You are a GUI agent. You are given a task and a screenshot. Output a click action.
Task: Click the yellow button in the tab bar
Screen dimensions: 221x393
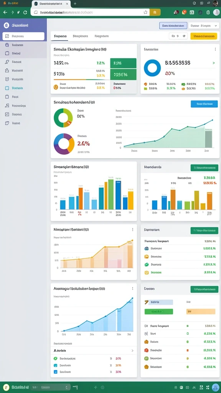[x=204, y=36]
